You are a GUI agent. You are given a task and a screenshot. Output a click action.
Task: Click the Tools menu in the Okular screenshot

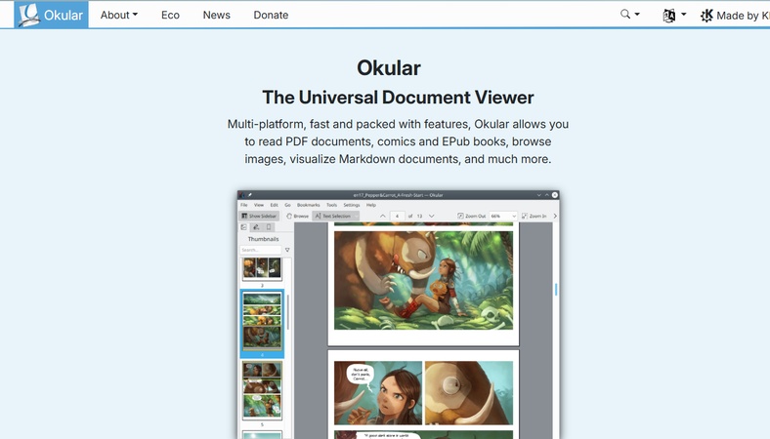click(332, 205)
